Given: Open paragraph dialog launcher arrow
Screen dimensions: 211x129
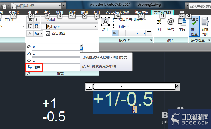Looking at the screenshot, I should (x=151, y=40).
